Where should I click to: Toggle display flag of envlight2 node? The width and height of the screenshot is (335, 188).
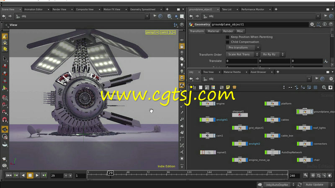tap(247, 144)
